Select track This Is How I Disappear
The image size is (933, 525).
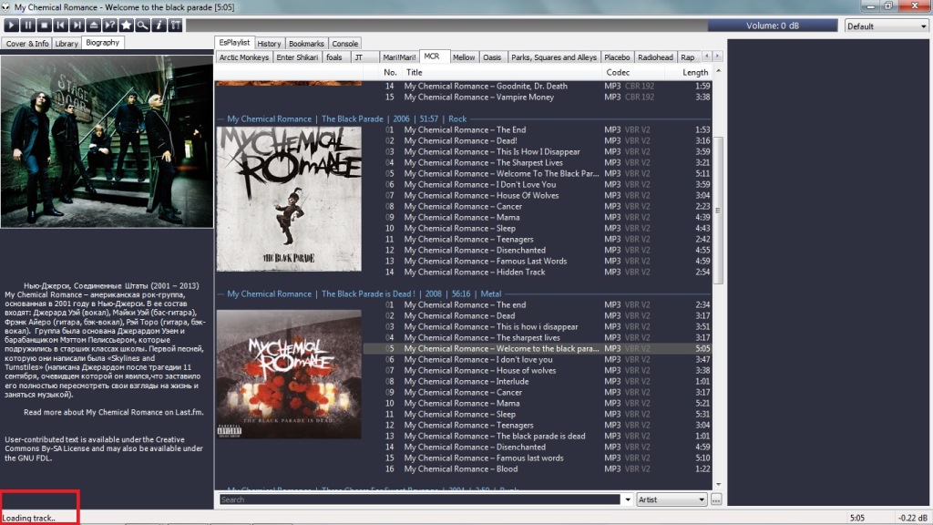538,152
